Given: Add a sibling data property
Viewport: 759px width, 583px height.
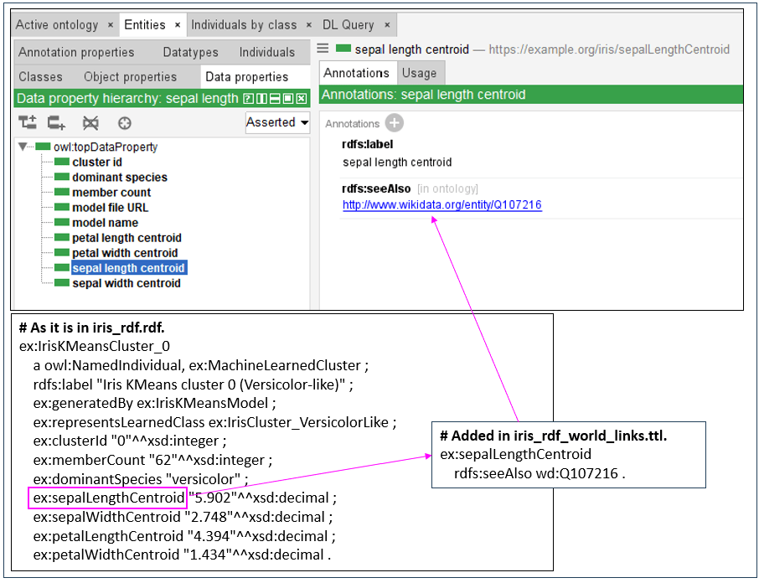Looking at the screenshot, I should tap(56, 123).
